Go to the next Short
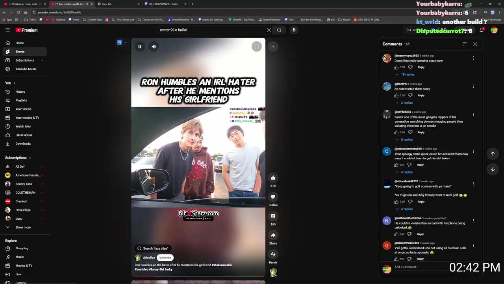 coord(493,169)
